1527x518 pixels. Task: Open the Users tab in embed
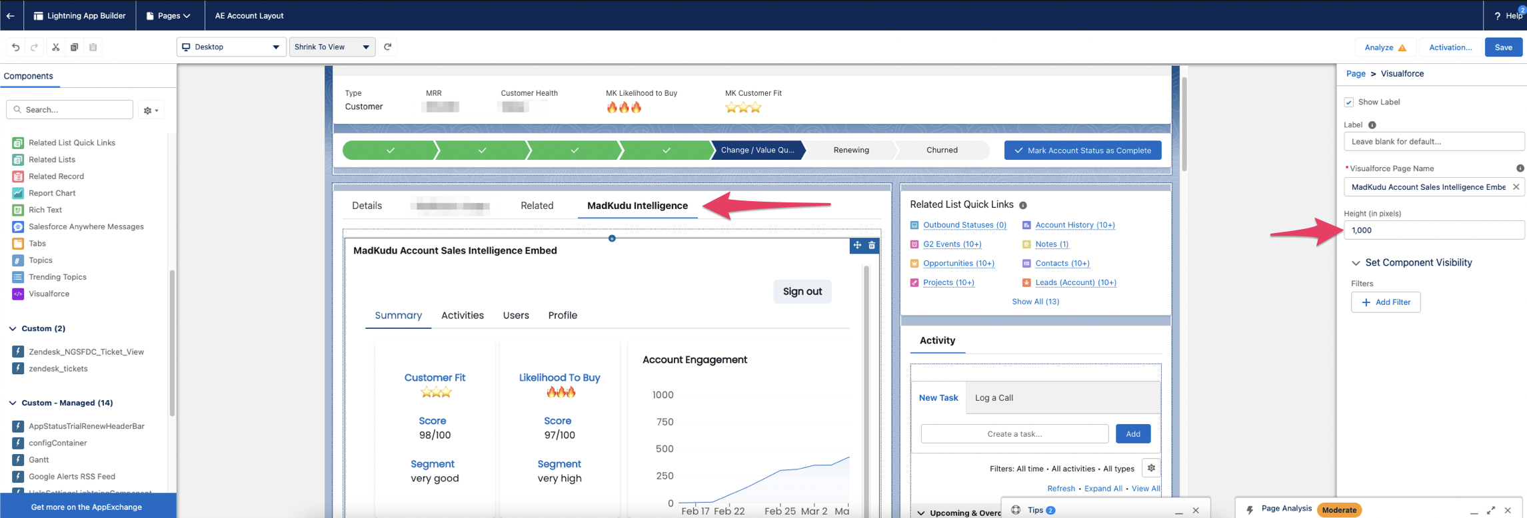pos(516,316)
